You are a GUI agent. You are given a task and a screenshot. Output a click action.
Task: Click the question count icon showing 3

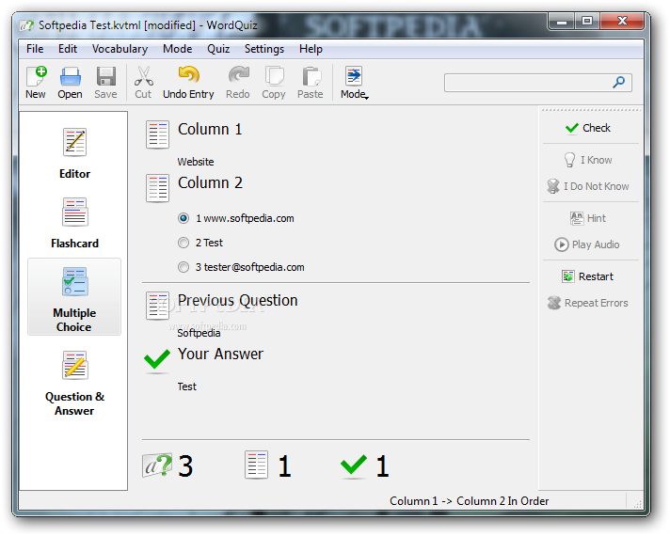157,465
